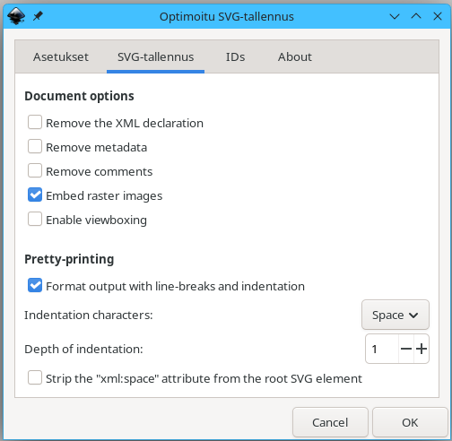This screenshot has height=441, width=452.
Task: Open the About tab
Action: pos(295,56)
